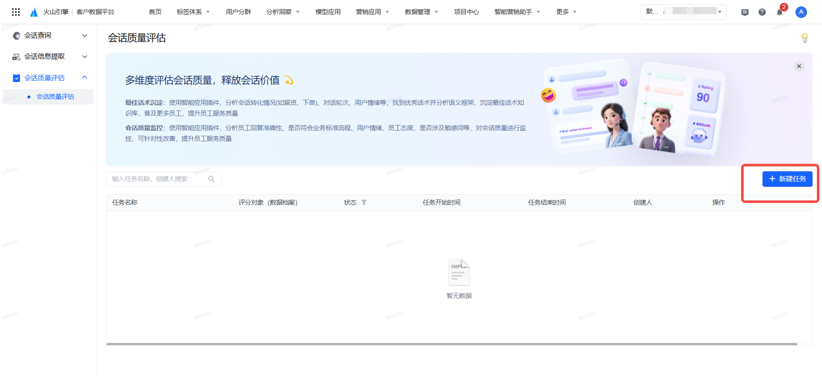Screen dimensions: 822x376
Task: Click the 新建任务 button
Action: point(787,179)
